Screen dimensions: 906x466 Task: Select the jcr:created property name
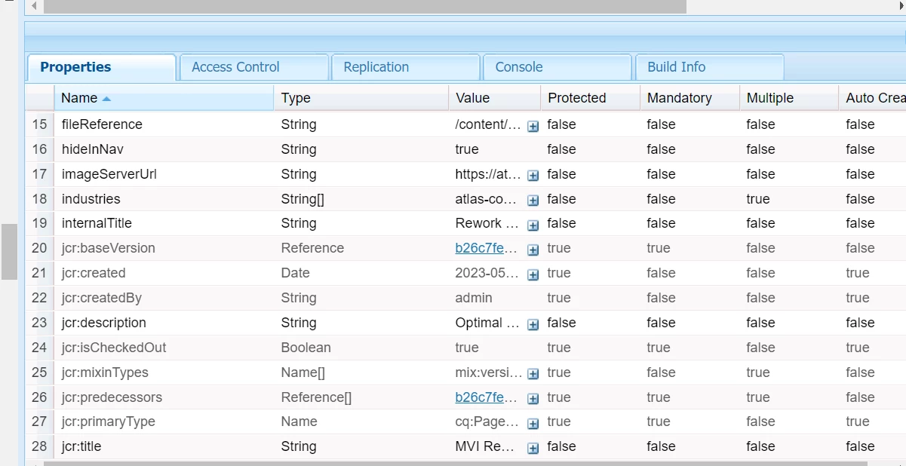point(94,273)
